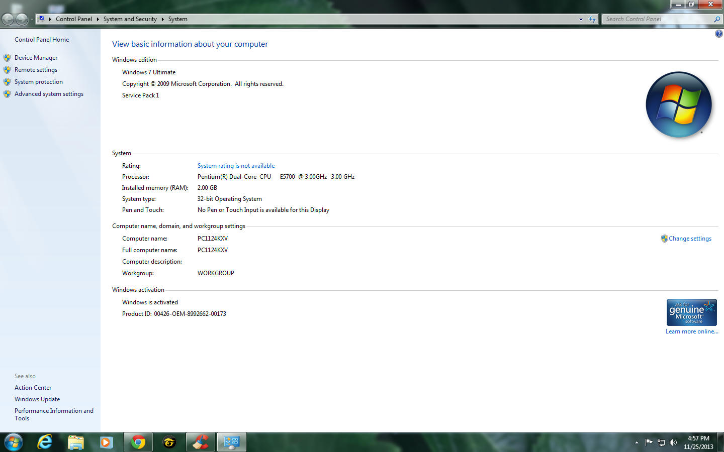Click the Change settings link
This screenshot has width=724, height=452.
click(x=690, y=239)
